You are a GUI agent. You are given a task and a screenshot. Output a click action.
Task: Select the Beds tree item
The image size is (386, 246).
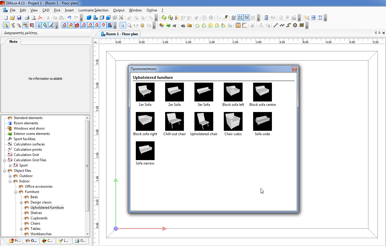(34, 197)
